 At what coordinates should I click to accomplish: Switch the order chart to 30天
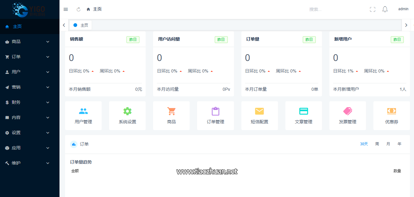point(364,144)
